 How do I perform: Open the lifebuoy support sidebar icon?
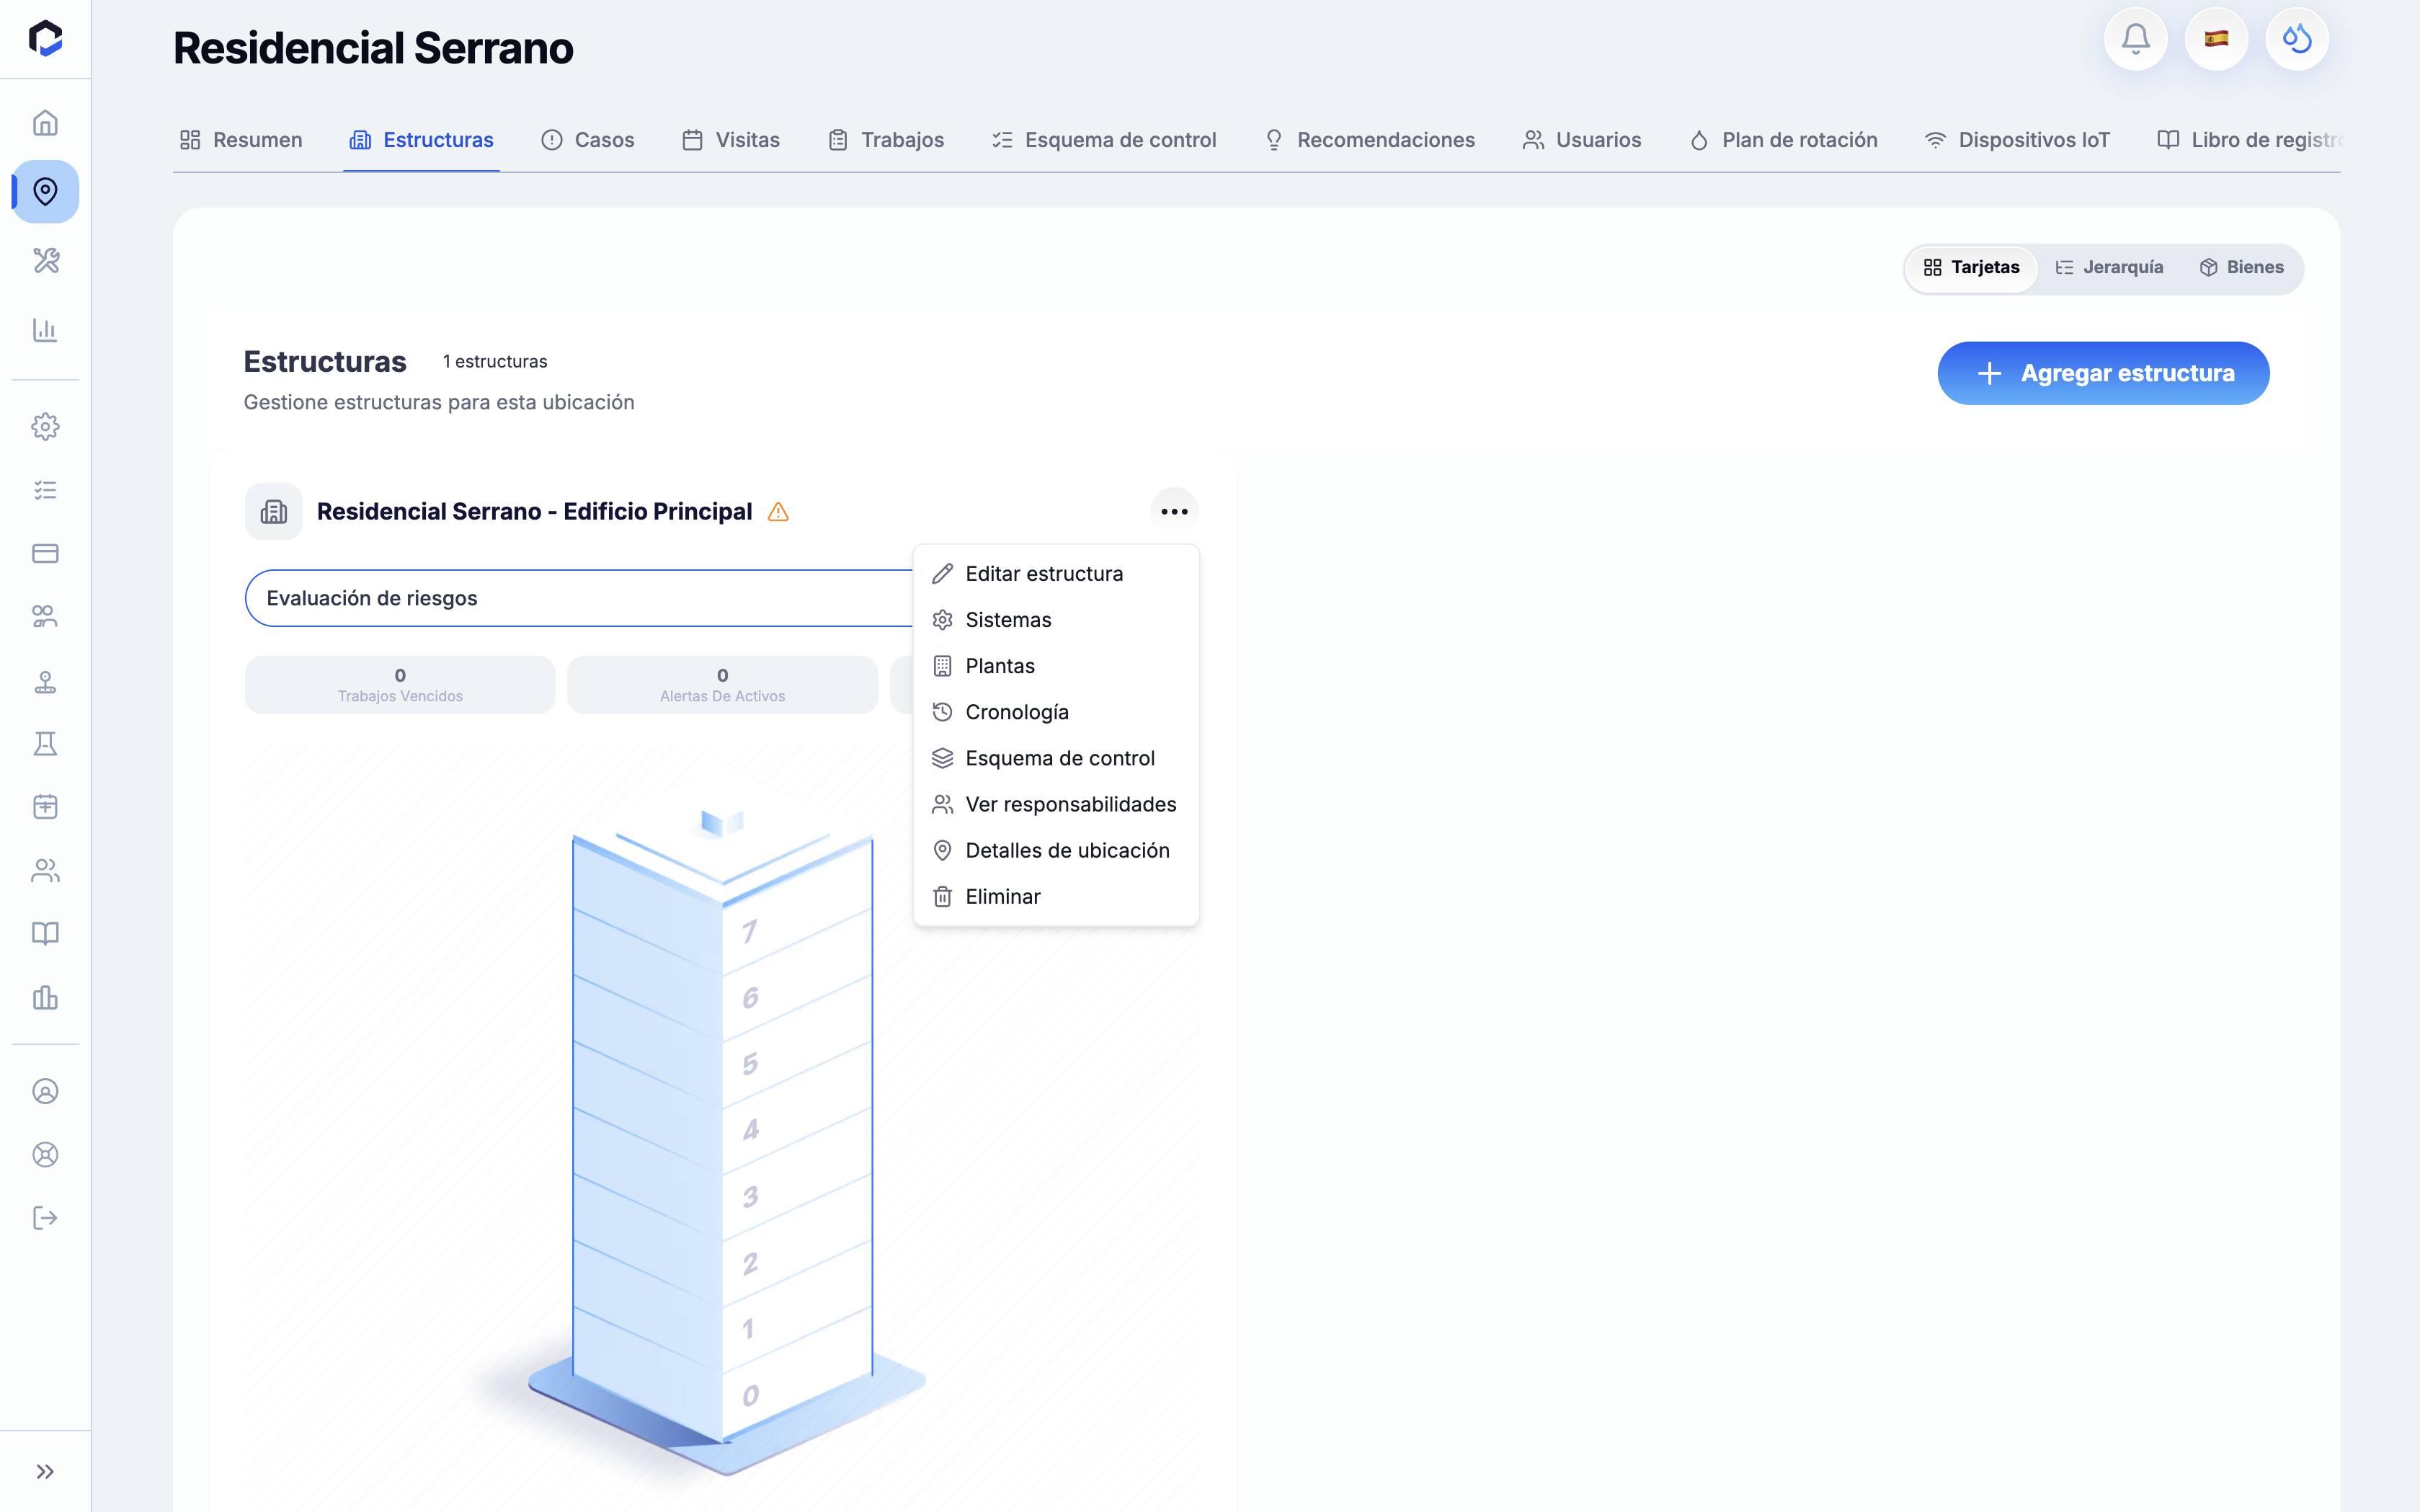pyautogui.click(x=45, y=1154)
